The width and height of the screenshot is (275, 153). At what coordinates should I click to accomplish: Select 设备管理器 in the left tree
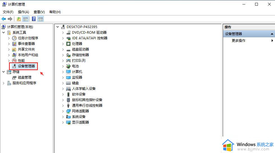pos(26,66)
